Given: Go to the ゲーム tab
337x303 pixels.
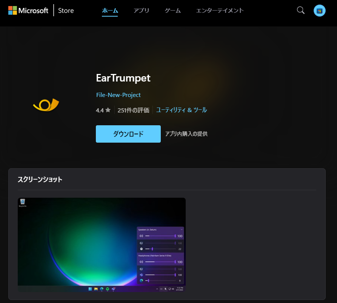Looking at the screenshot, I should [x=172, y=11].
